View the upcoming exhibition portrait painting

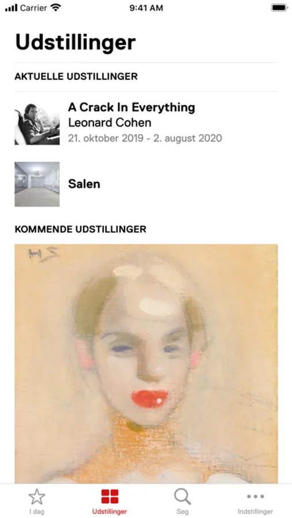[x=146, y=364]
